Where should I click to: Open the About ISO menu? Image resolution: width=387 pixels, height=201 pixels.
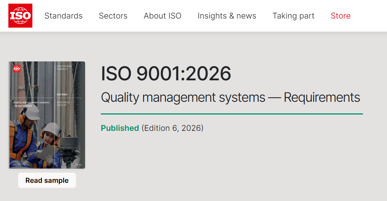point(162,16)
